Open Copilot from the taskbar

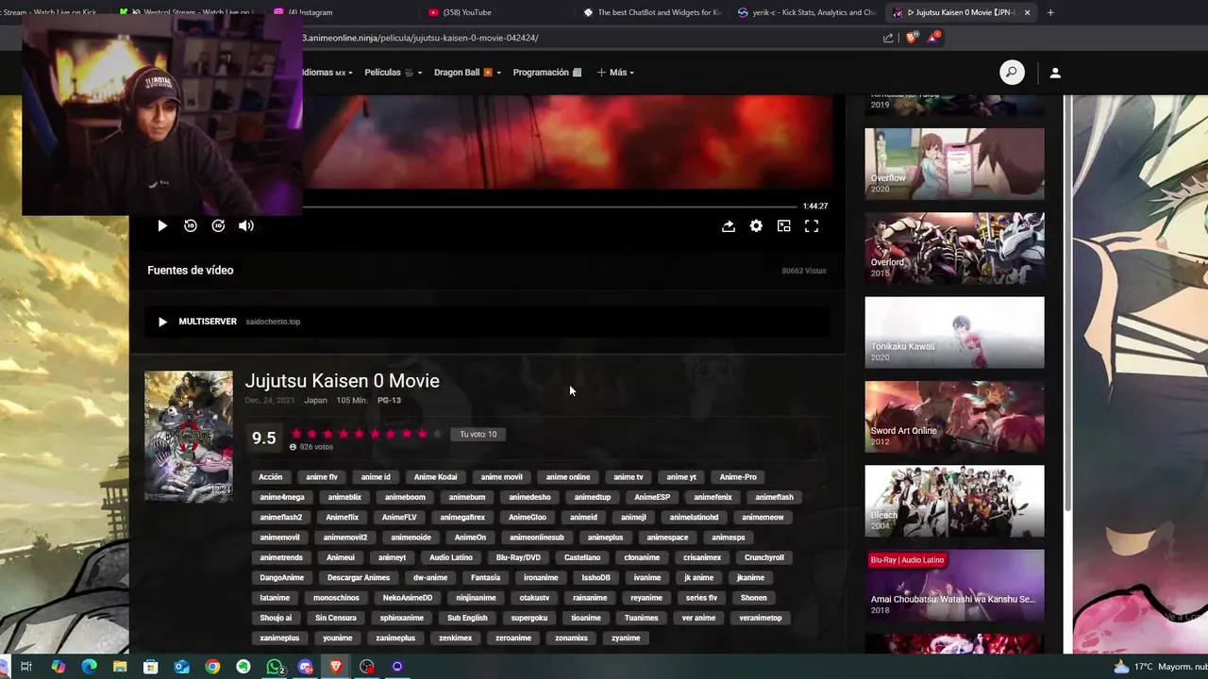coord(58,667)
